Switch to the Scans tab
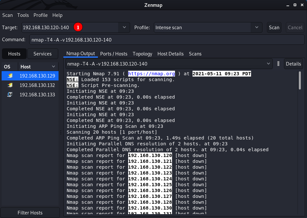The image size is (307, 218). (x=195, y=54)
